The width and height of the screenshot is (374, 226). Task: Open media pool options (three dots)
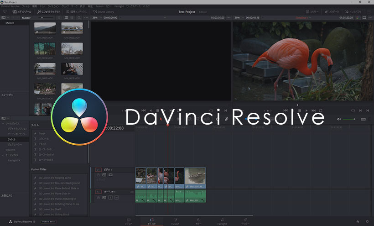pyautogui.click(x=86, y=18)
